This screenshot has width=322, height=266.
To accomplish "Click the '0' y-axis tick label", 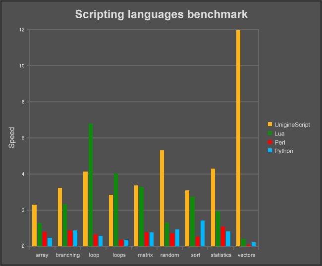I will (x=23, y=246).
